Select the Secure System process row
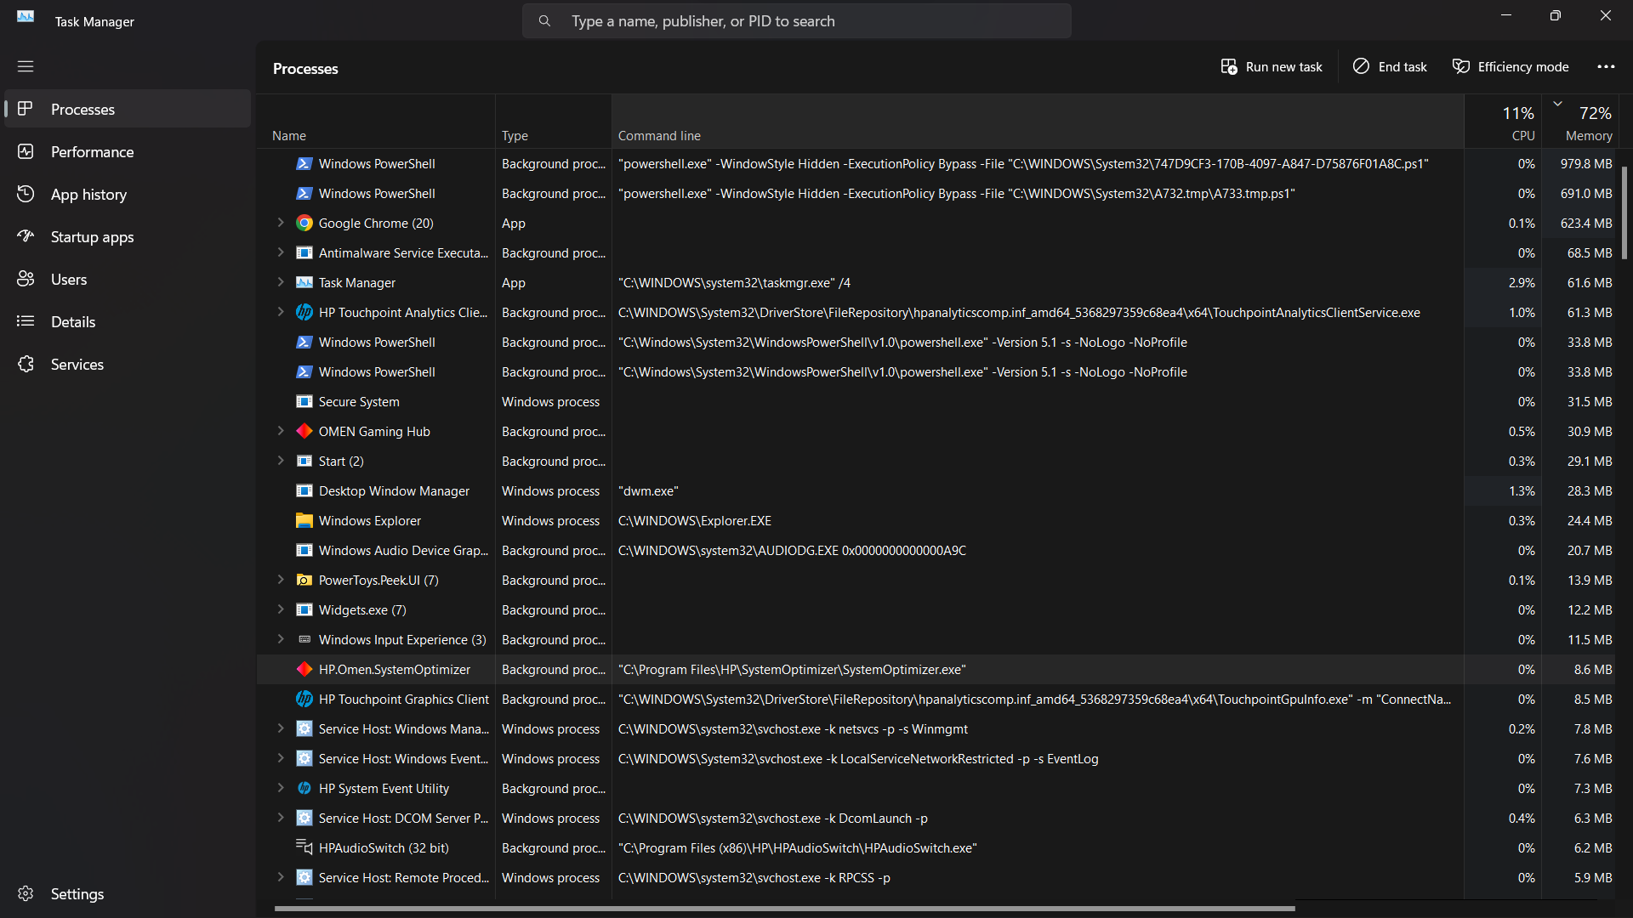The image size is (1633, 918). click(x=937, y=401)
